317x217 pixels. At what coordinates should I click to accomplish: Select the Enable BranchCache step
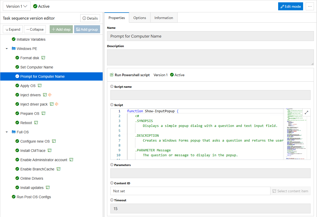(x=51, y=169)
